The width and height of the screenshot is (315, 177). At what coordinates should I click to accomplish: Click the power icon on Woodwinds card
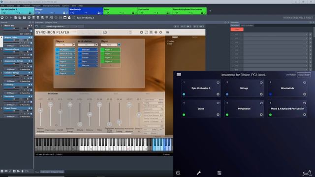tap(305, 83)
